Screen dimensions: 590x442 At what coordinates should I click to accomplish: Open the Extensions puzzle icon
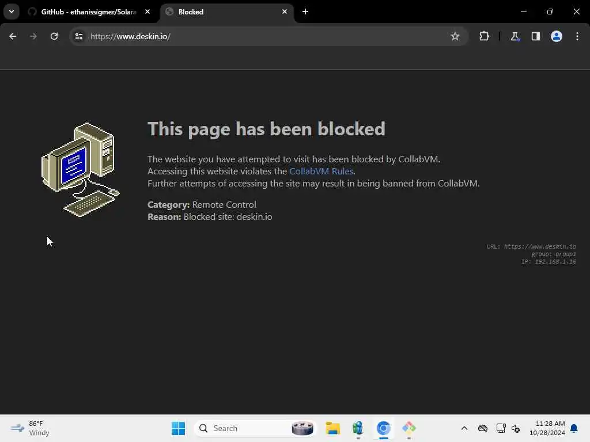[x=484, y=36]
